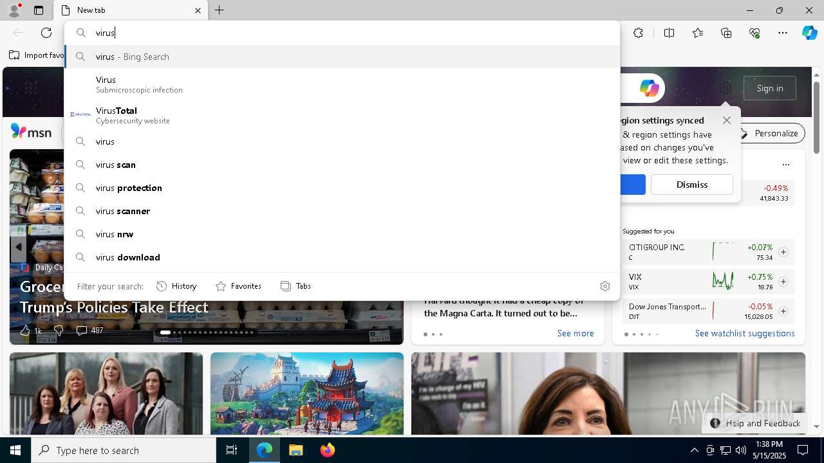Add VIX to watchlist
The width and height of the screenshot is (824, 463).
click(x=783, y=282)
